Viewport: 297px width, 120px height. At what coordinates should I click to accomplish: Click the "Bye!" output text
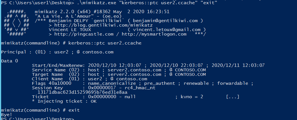[6, 114]
